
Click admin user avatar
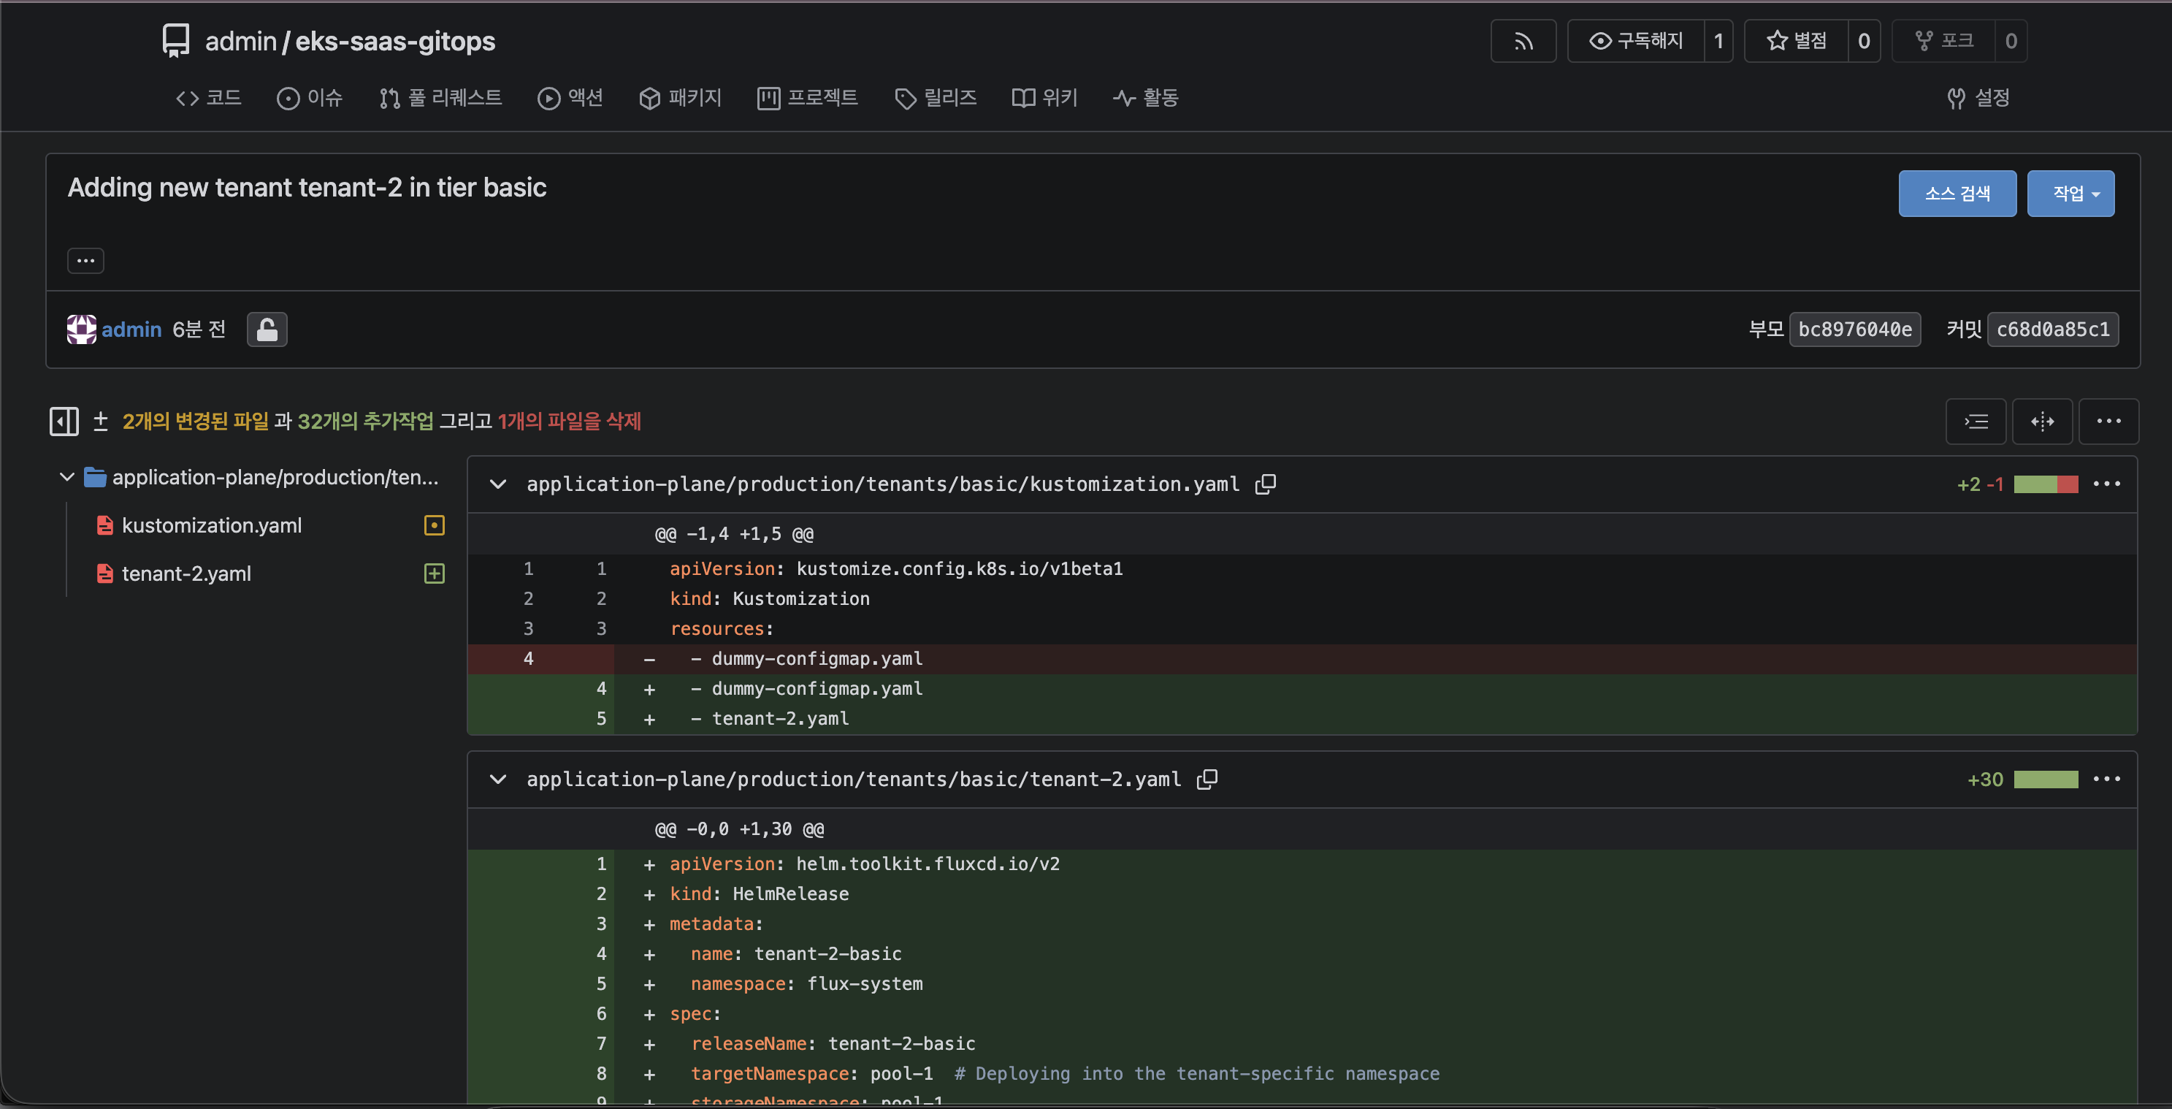pyautogui.click(x=82, y=329)
